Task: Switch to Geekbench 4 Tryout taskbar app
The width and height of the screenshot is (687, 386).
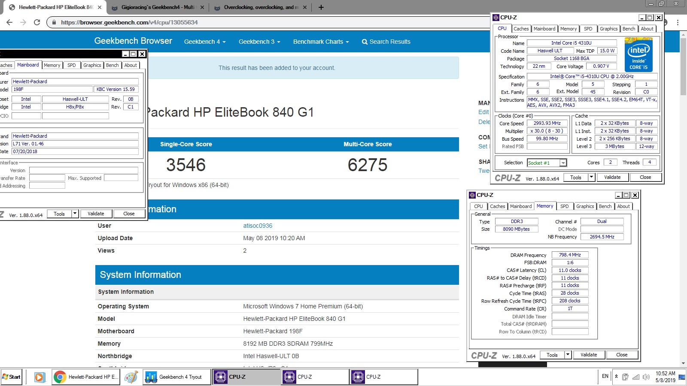Action: (177, 377)
